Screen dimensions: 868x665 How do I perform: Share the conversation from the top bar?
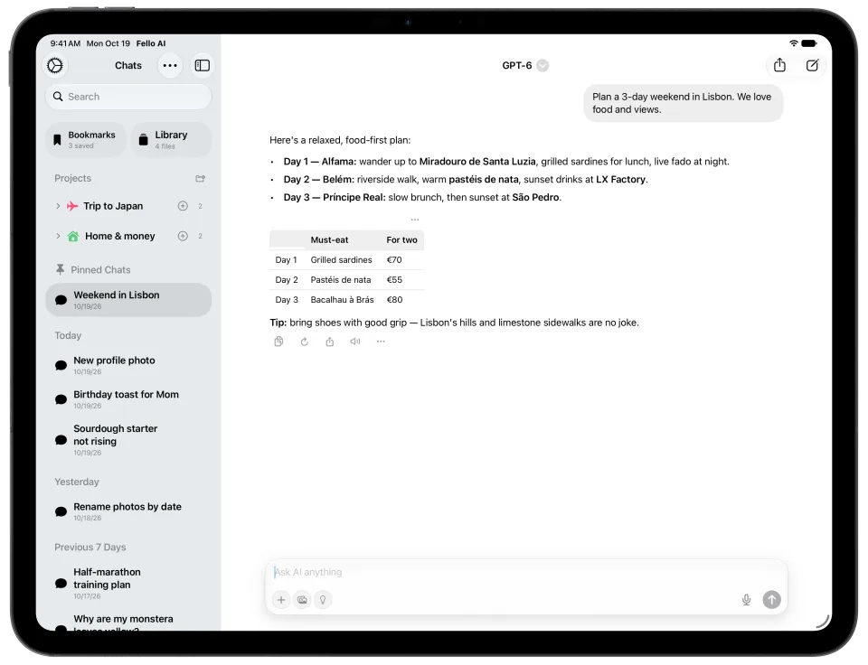(x=779, y=65)
